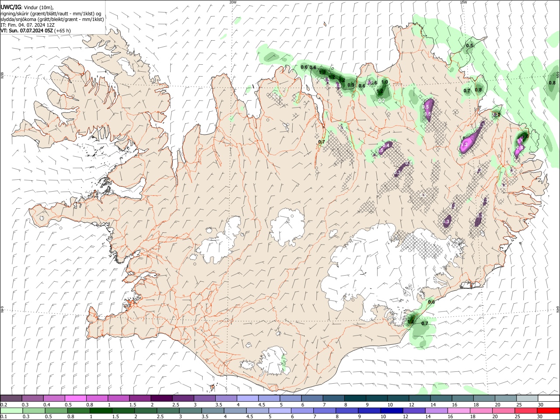Screen dimensions: 560x420
Task: Click the 'UWC/IG: Vindur (10m),' title text
Action: coord(28,7)
